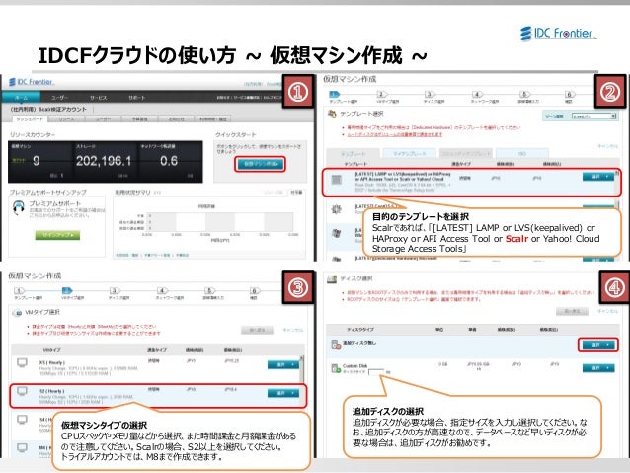Click the Custom Disk row icon

[336, 368]
